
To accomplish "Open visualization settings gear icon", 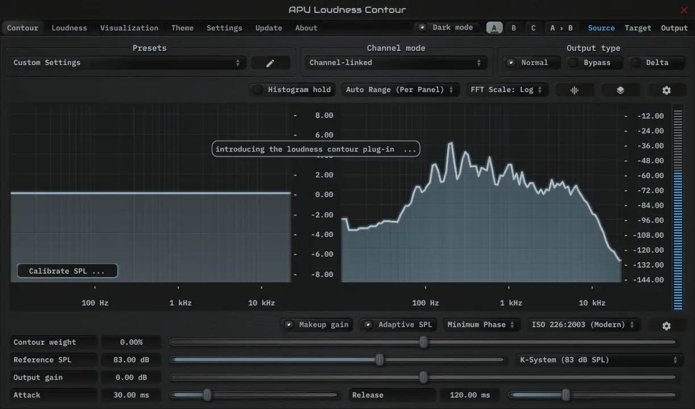I will 667,90.
